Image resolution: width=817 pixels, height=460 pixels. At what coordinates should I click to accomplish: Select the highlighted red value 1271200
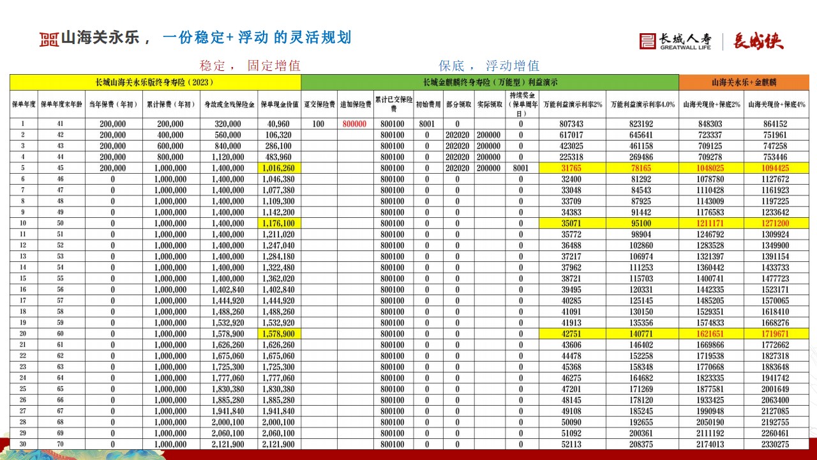point(776,223)
